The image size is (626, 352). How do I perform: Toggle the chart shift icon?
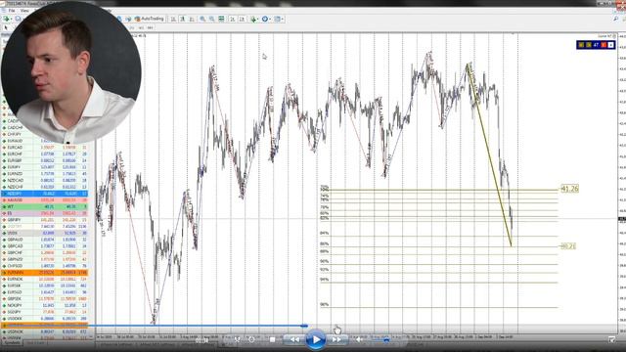242,19
